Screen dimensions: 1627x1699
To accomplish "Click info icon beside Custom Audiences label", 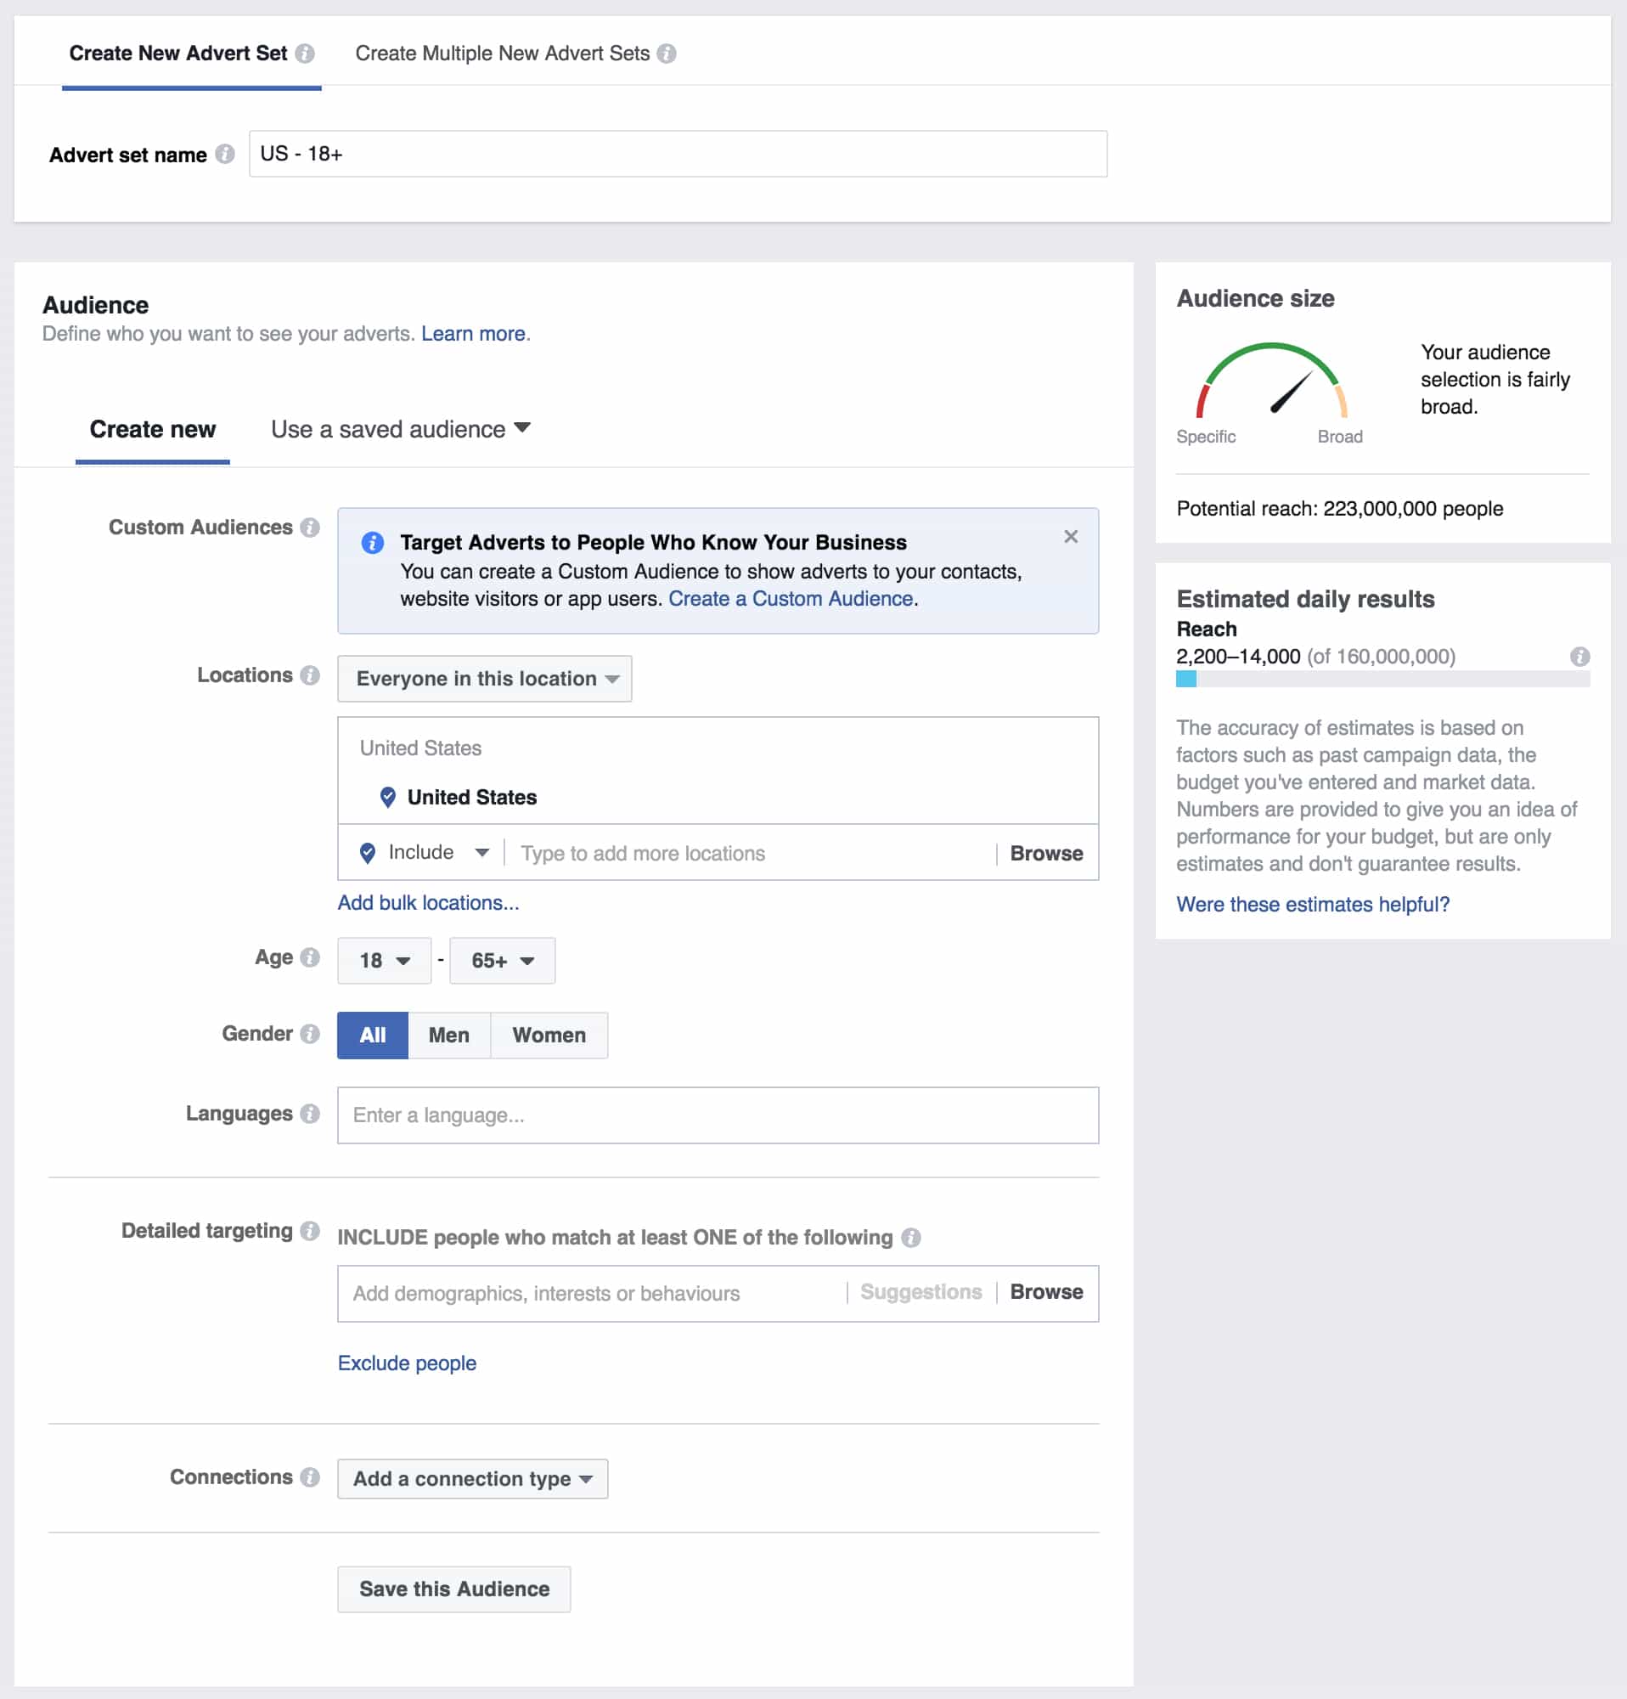I will click(x=309, y=527).
